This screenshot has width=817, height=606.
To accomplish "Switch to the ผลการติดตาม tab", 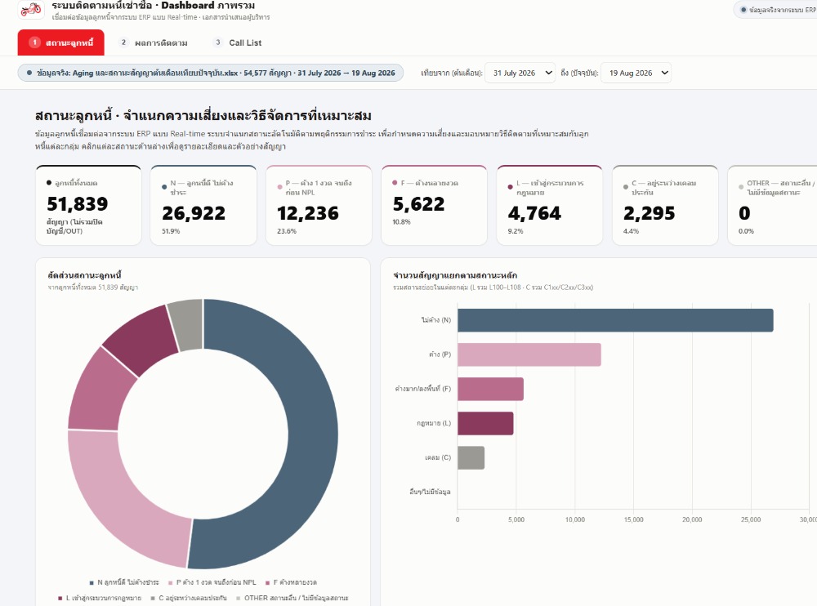I will (x=154, y=42).
